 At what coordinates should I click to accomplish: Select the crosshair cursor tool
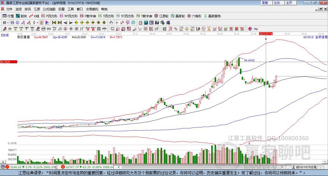117,23
